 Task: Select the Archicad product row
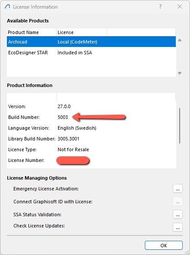[x=91, y=42]
